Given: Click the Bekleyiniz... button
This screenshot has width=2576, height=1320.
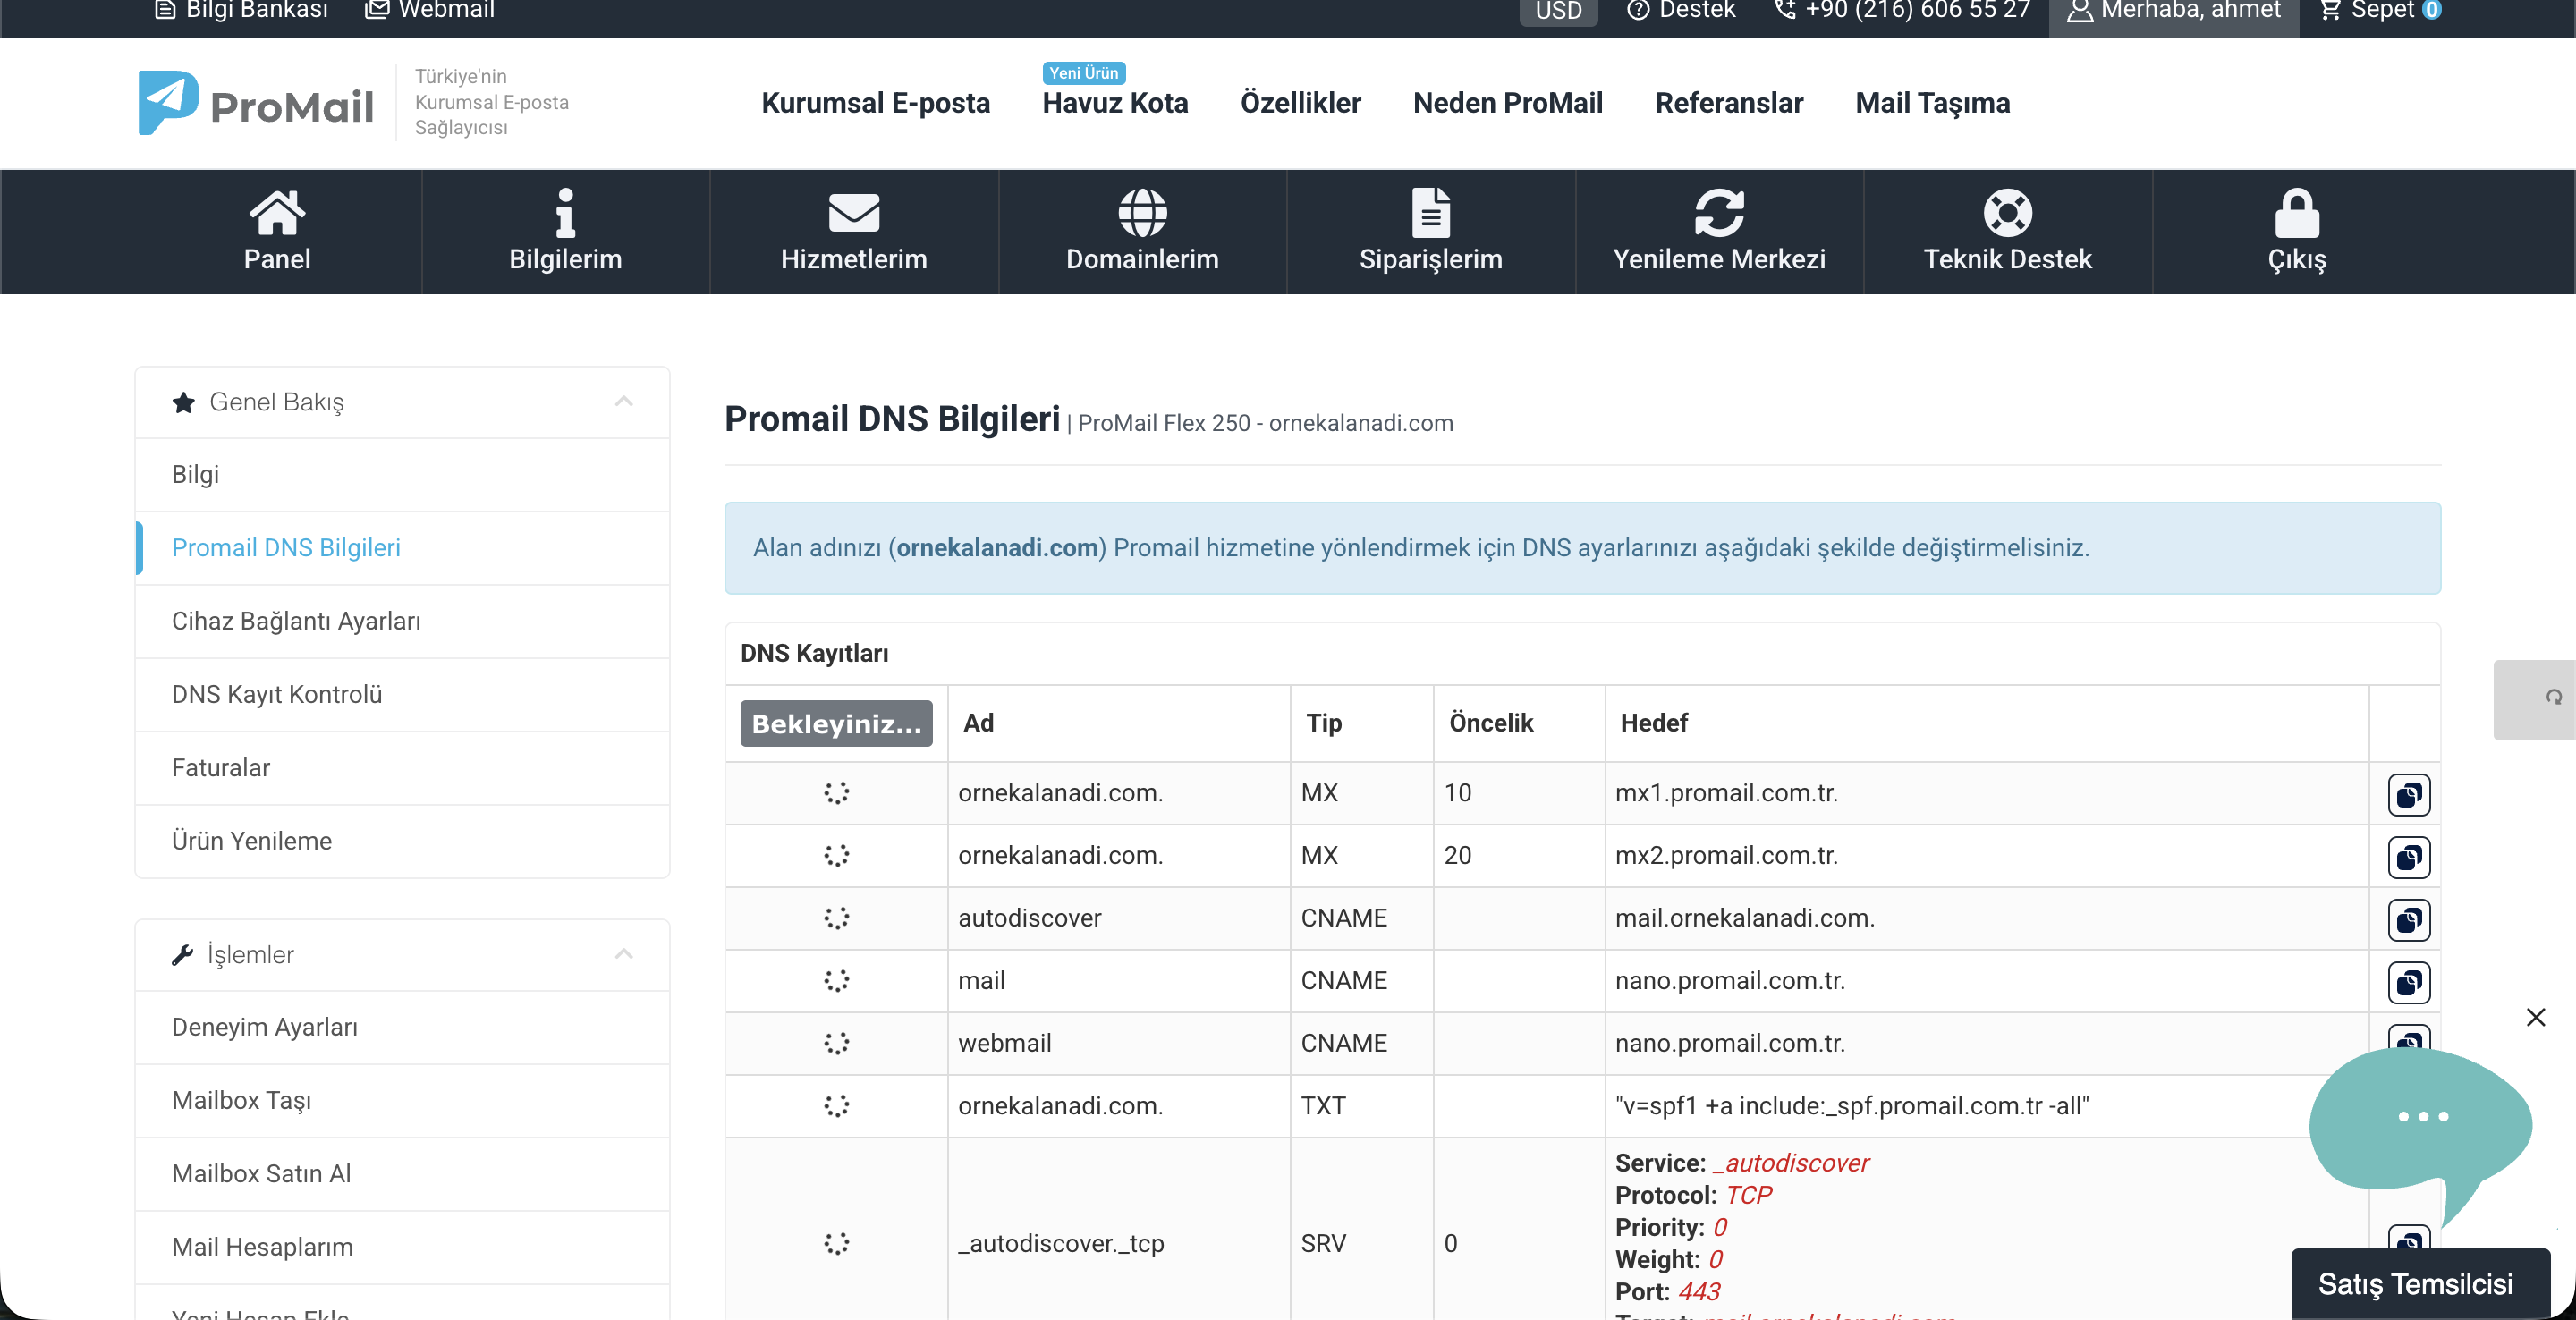Looking at the screenshot, I should [836, 723].
